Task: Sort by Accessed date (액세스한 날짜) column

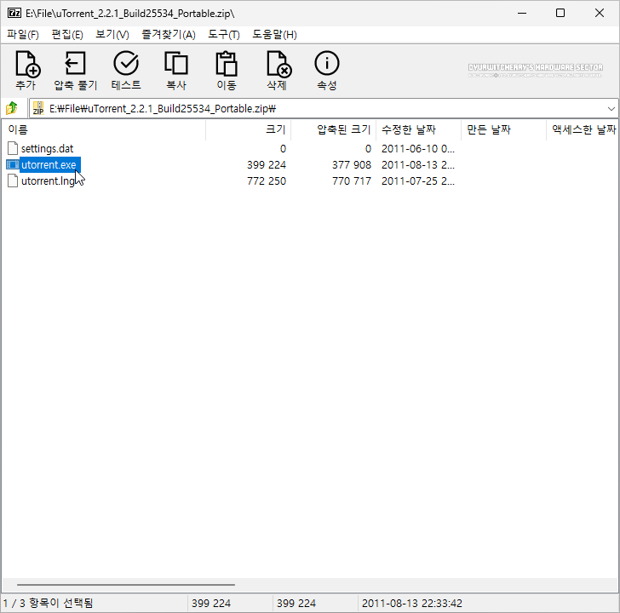Action: [x=583, y=129]
